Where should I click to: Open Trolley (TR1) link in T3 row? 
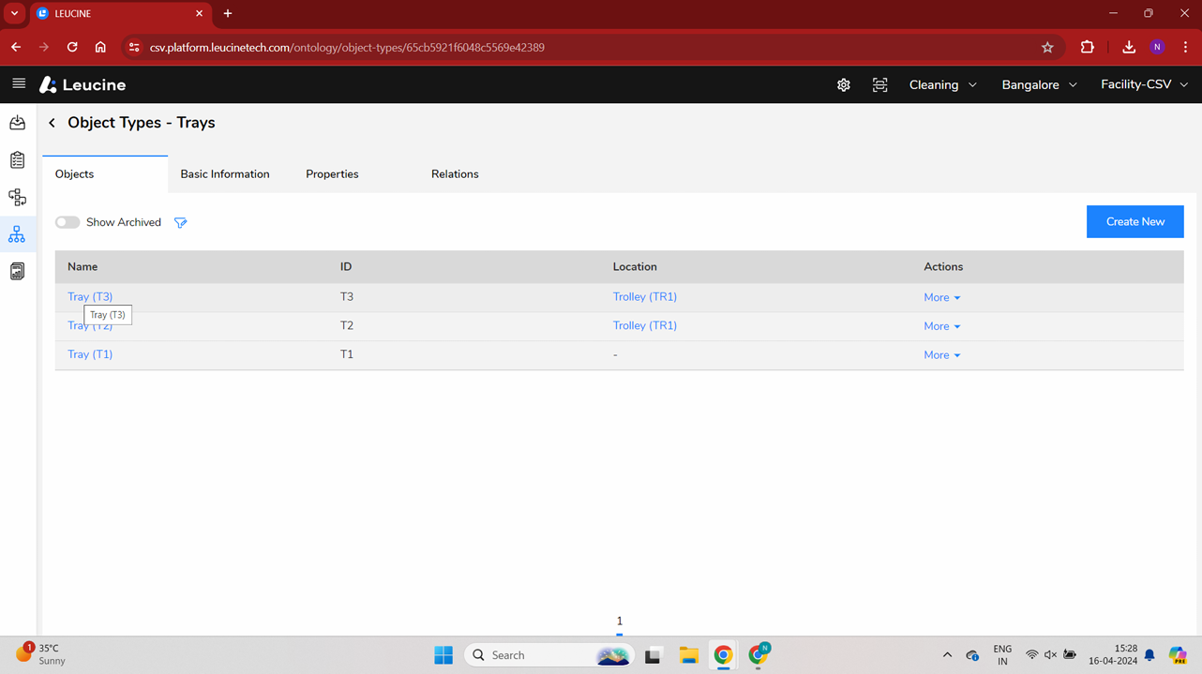645,297
